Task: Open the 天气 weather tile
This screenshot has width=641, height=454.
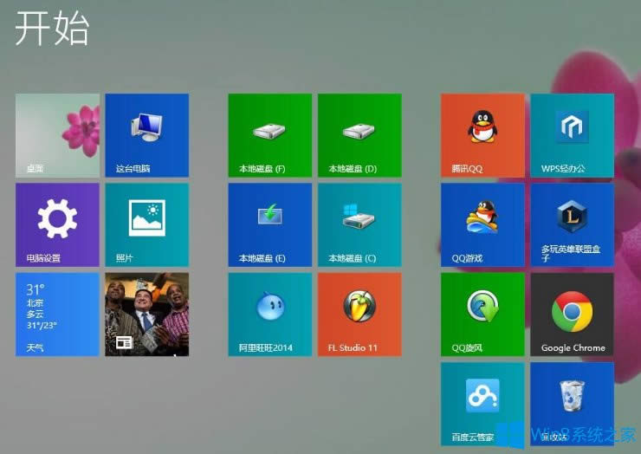Action: pyautogui.click(x=57, y=314)
